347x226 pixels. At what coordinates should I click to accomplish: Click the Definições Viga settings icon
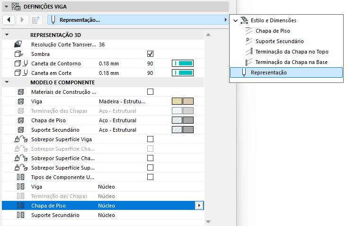[x=16, y=7]
